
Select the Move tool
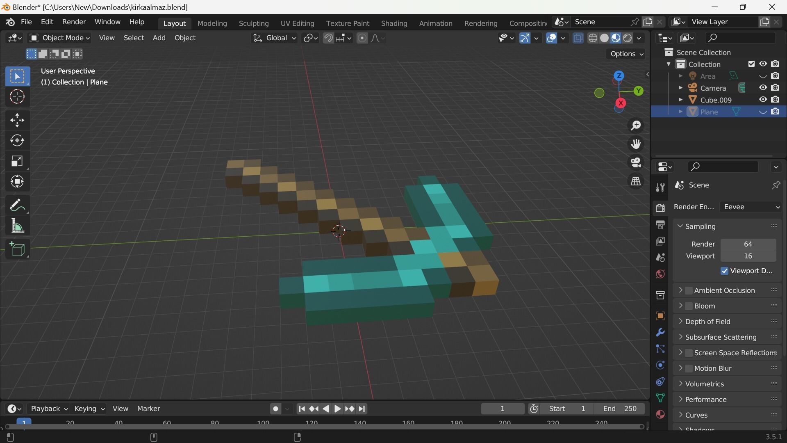click(x=17, y=120)
